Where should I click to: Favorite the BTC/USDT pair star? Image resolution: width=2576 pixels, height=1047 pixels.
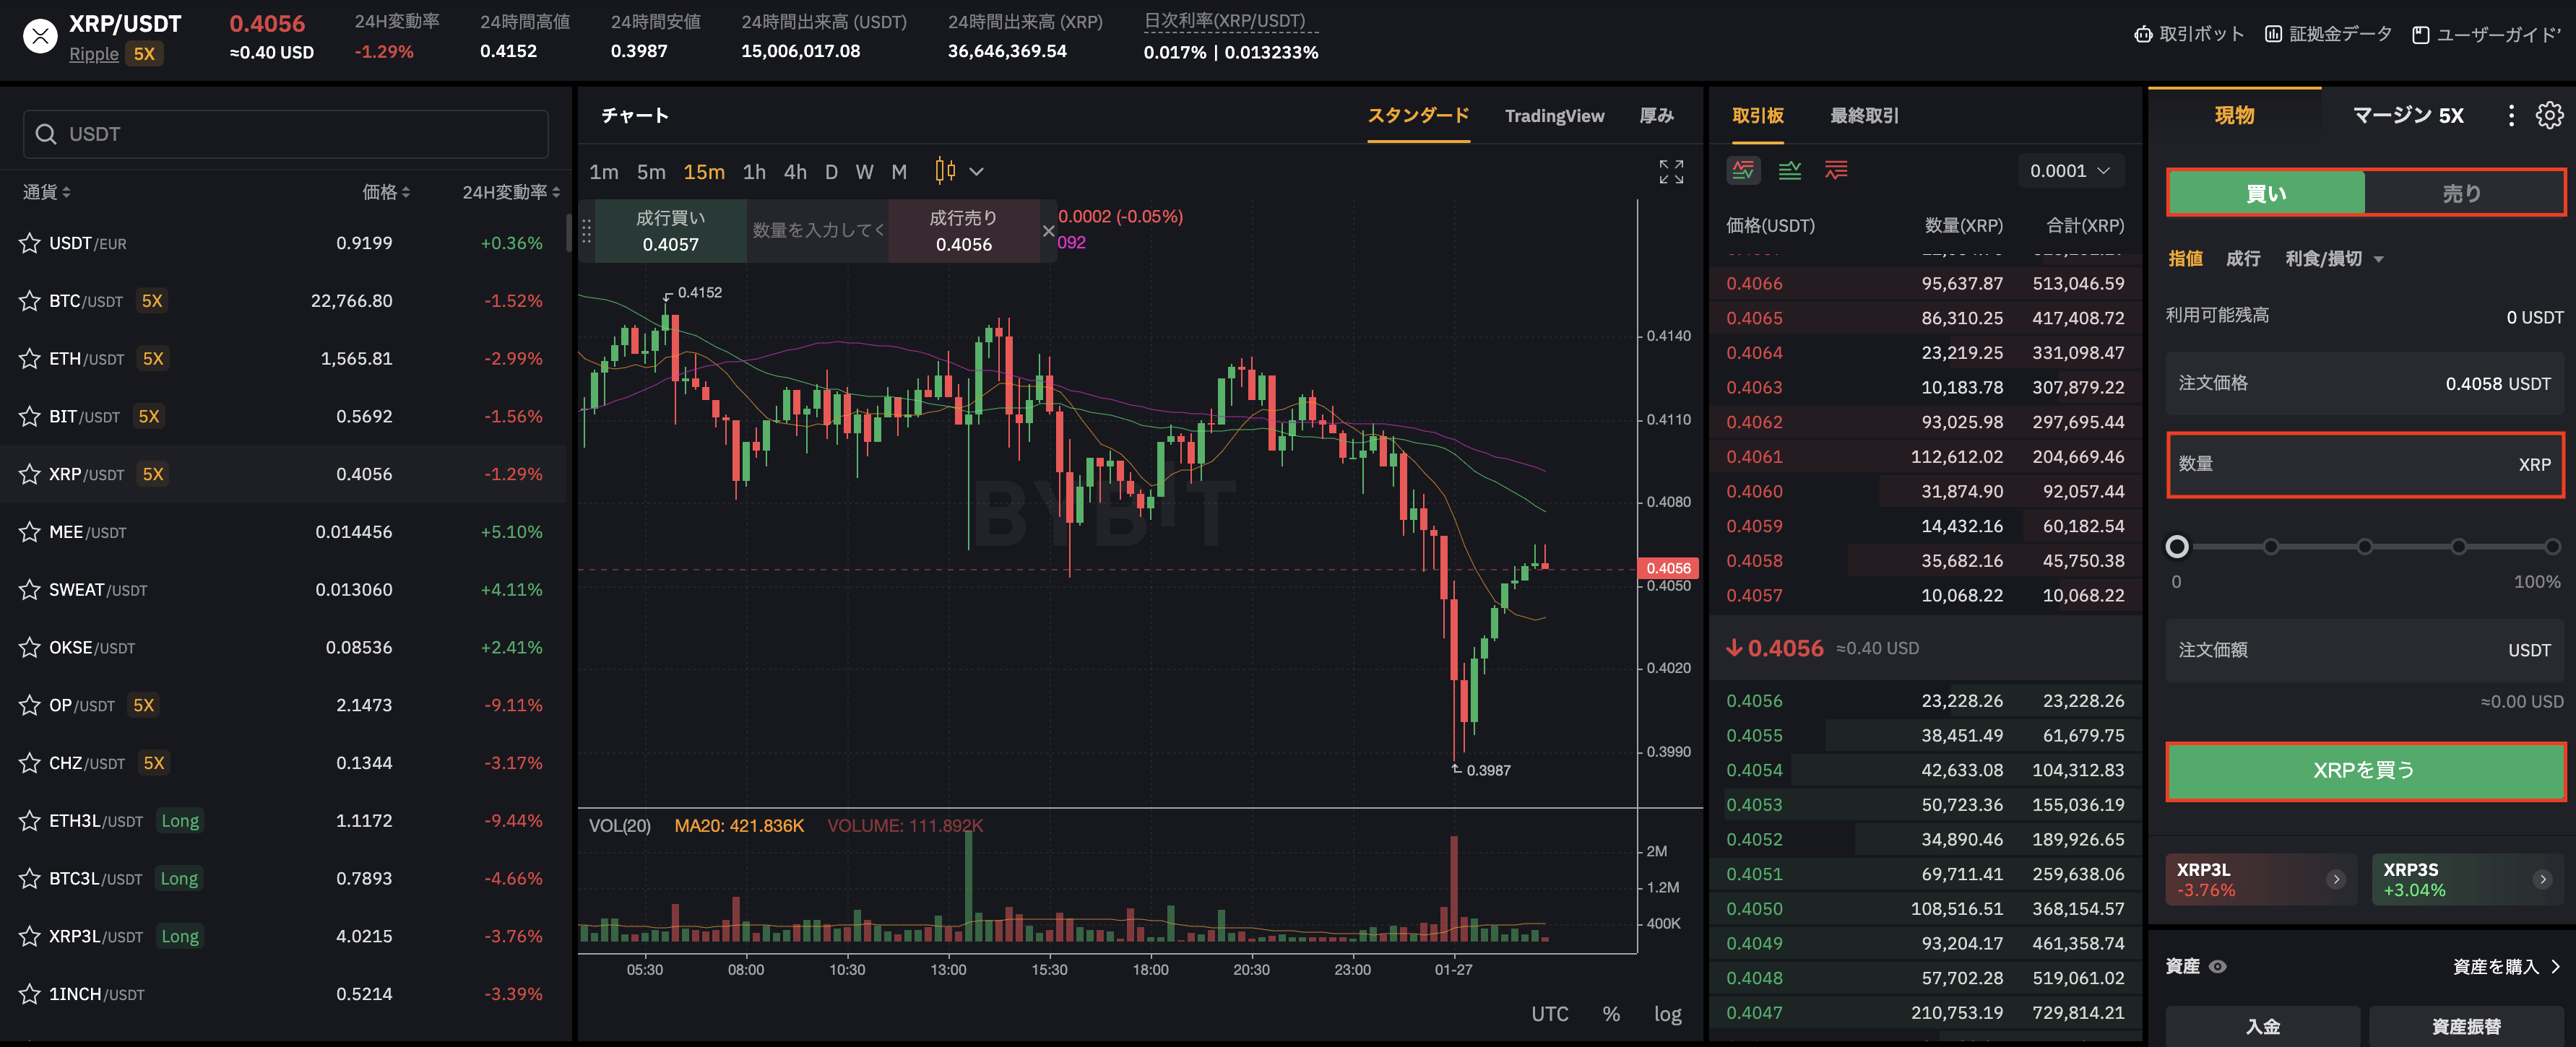tap(30, 301)
